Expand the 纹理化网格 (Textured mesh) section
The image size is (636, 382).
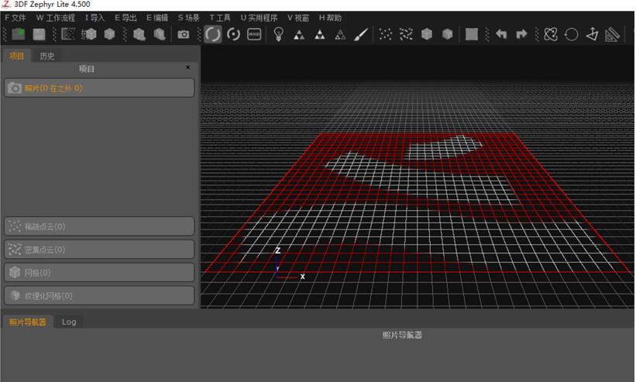[99, 295]
